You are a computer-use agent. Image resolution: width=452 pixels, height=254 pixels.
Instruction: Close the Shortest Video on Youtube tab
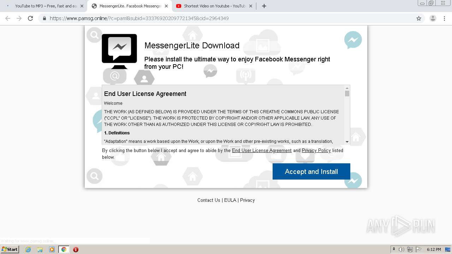[251, 6]
